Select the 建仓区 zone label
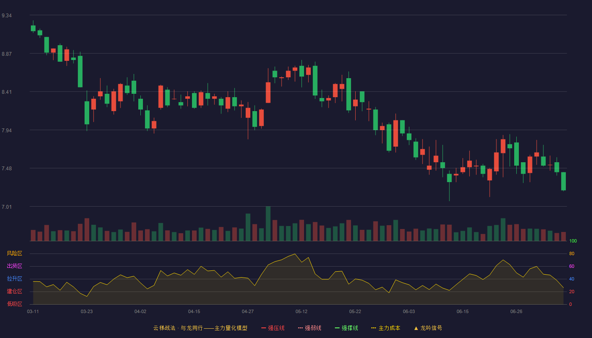592x338 pixels. (x=14, y=292)
